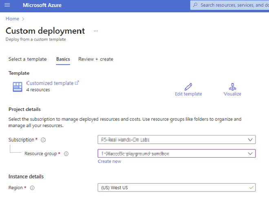Screen dimensions: 269x205
Task: Click the Deploy from a custom template subtitle
Action: coord(36,39)
